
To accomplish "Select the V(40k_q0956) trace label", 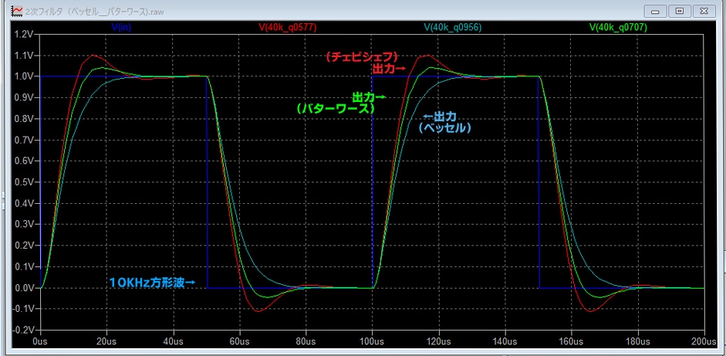I will pyautogui.click(x=453, y=28).
